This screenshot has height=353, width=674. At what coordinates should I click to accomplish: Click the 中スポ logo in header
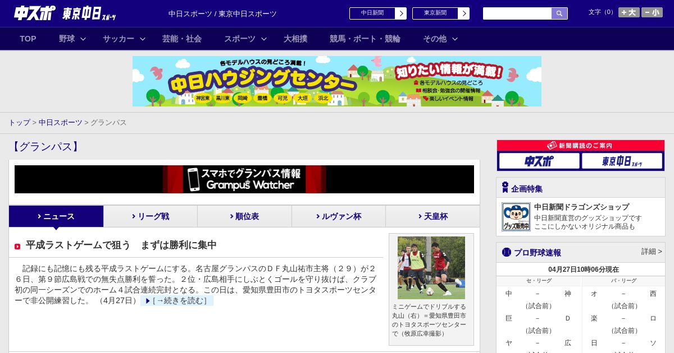point(34,13)
